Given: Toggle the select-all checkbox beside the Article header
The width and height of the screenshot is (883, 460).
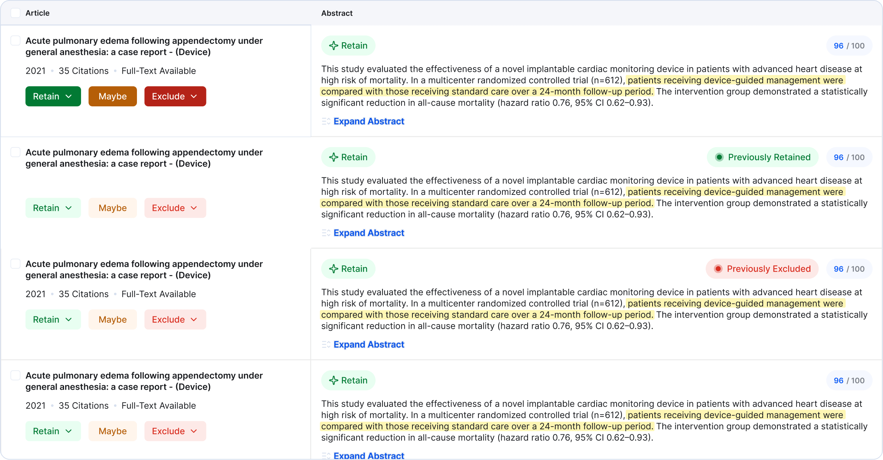Looking at the screenshot, I should pos(16,13).
